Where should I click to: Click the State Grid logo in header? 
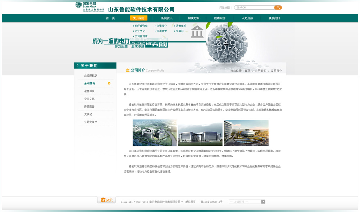click(x=90, y=6)
